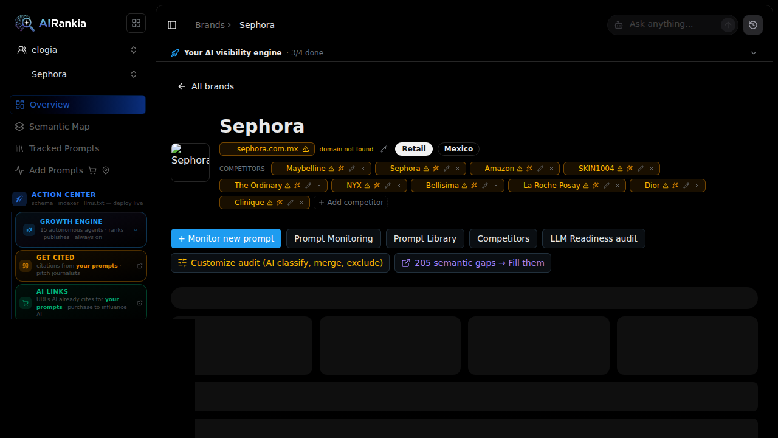Click the location pin beside Add Prompts

coord(106,170)
